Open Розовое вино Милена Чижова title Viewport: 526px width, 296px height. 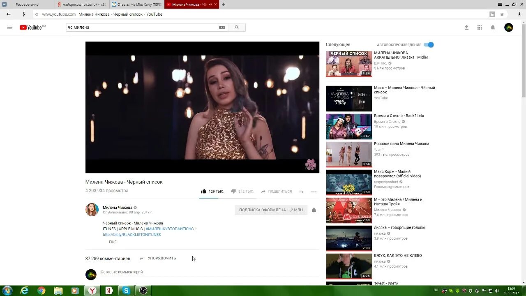401,144
